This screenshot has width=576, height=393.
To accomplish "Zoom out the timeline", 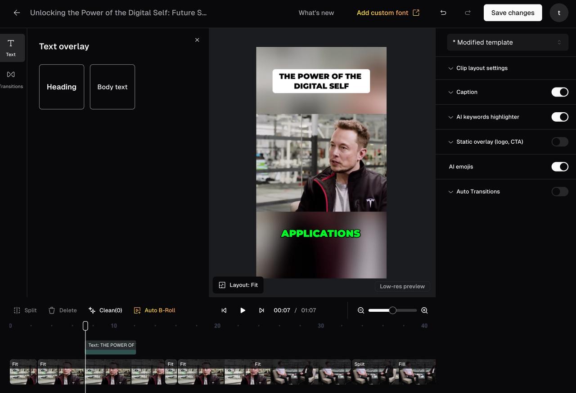I will (x=361, y=310).
